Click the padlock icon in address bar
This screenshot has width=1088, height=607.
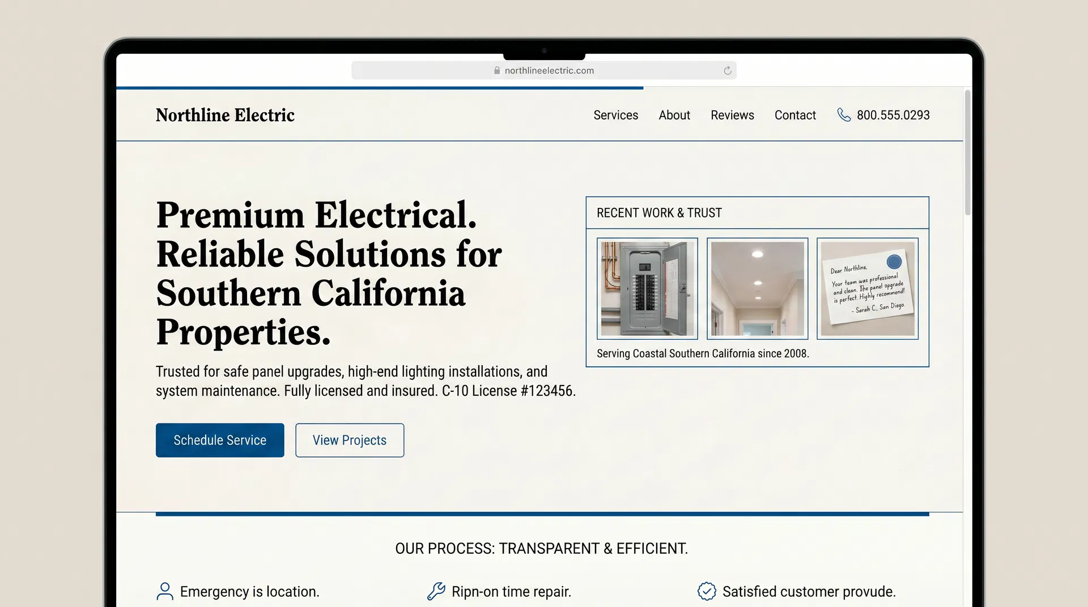tap(496, 70)
